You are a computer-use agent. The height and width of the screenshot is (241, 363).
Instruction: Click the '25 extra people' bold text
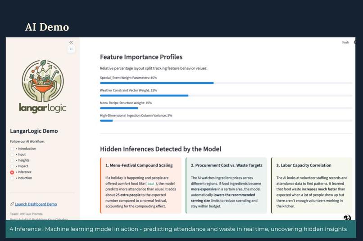128,195
